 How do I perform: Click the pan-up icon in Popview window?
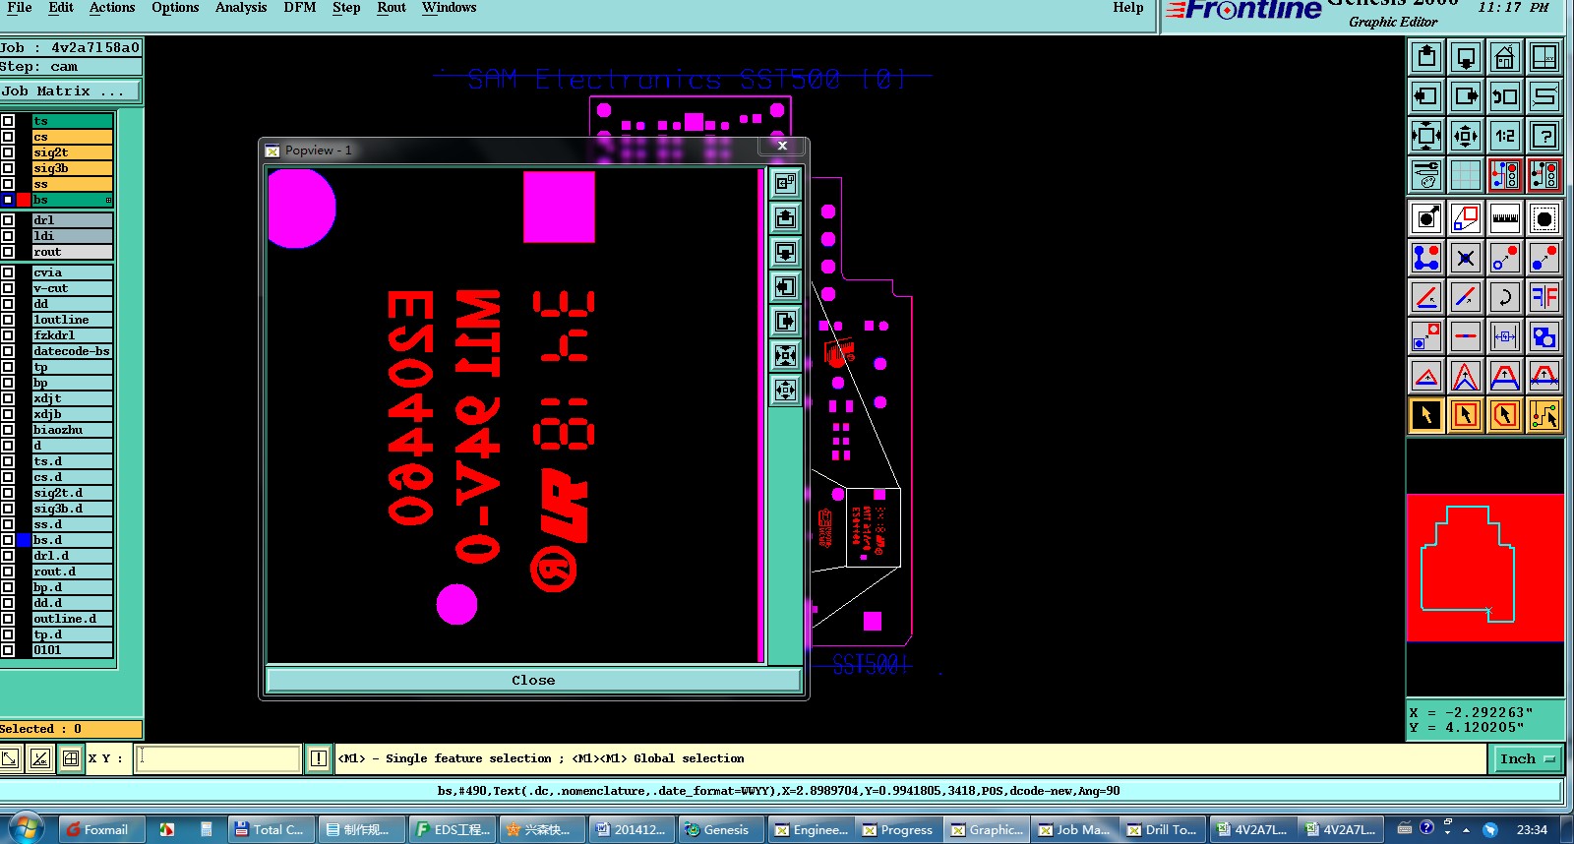(785, 217)
